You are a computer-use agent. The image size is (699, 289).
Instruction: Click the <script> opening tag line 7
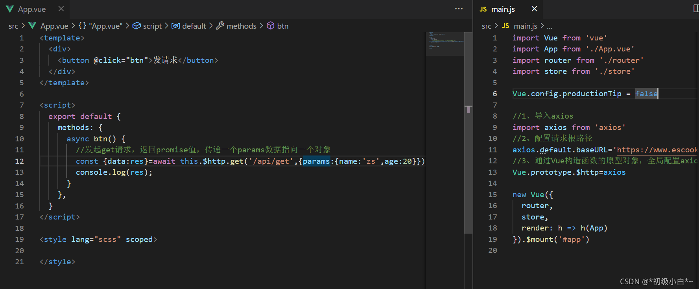pyautogui.click(x=57, y=105)
